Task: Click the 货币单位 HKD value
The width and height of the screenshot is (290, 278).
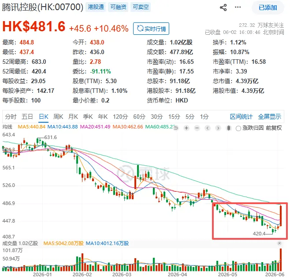Action: pyautogui.click(x=182, y=100)
